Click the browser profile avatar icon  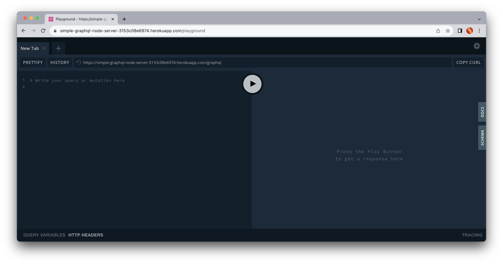(x=470, y=31)
